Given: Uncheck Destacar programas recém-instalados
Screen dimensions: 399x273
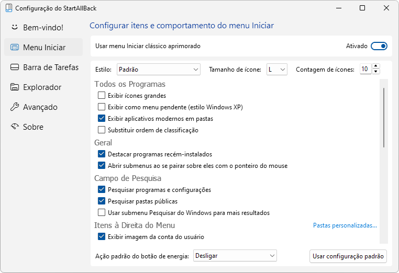Looking at the screenshot, I should pyautogui.click(x=102, y=154).
